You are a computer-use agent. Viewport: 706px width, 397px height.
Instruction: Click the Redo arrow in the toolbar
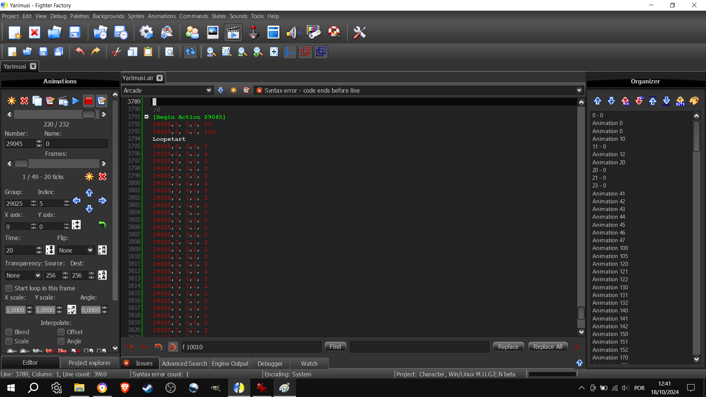click(x=96, y=52)
